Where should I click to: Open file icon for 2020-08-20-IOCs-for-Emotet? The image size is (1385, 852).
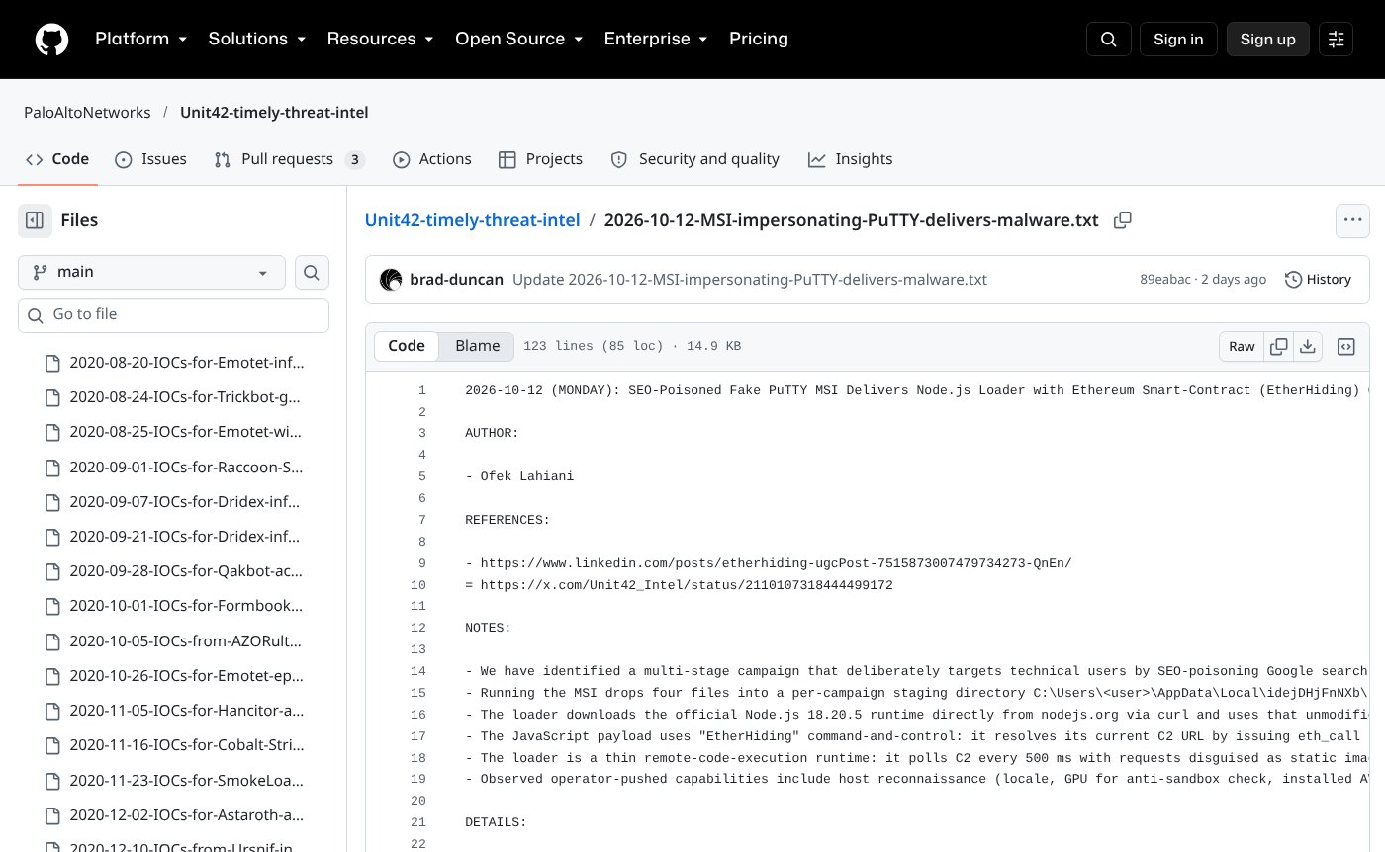click(53, 363)
